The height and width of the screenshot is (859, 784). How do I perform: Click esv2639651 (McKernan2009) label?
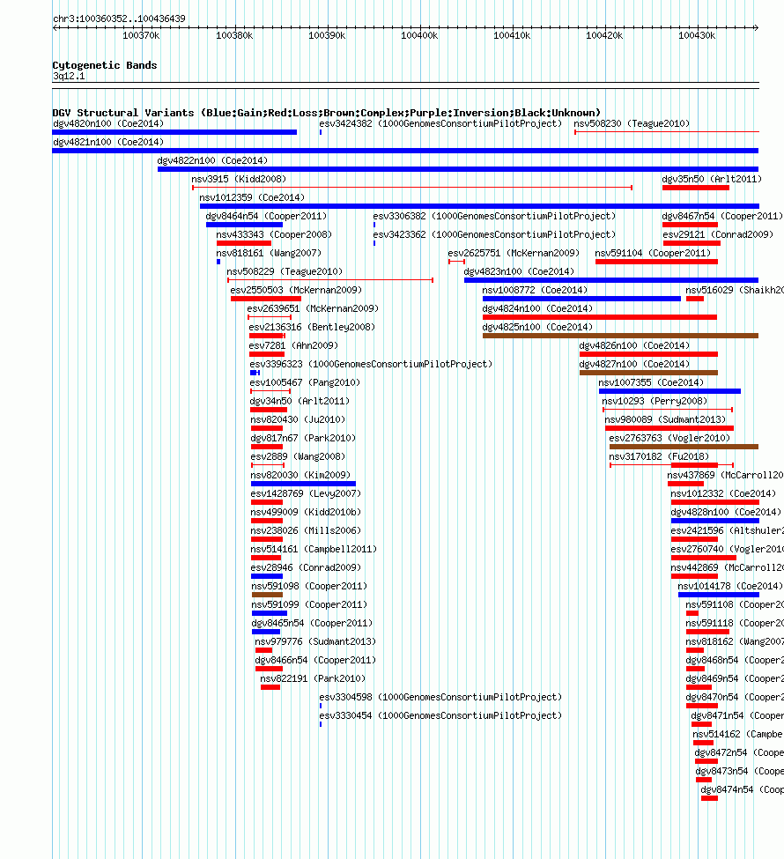point(313,309)
